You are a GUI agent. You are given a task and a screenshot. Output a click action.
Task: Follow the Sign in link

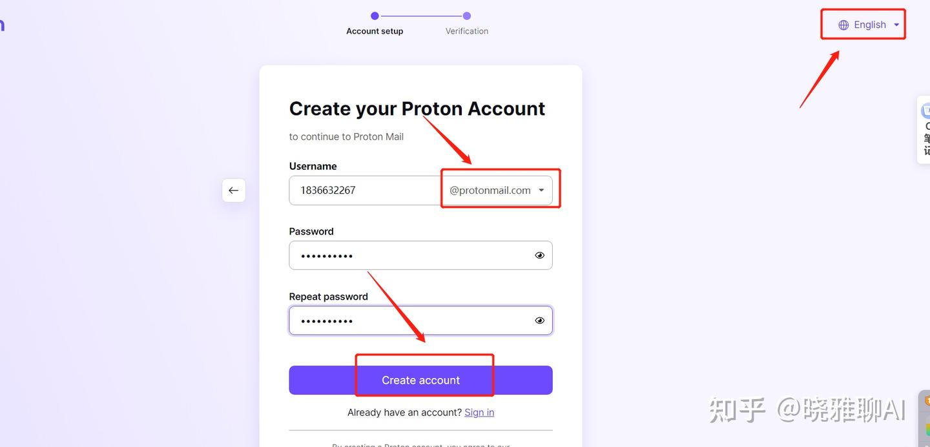click(x=479, y=412)
